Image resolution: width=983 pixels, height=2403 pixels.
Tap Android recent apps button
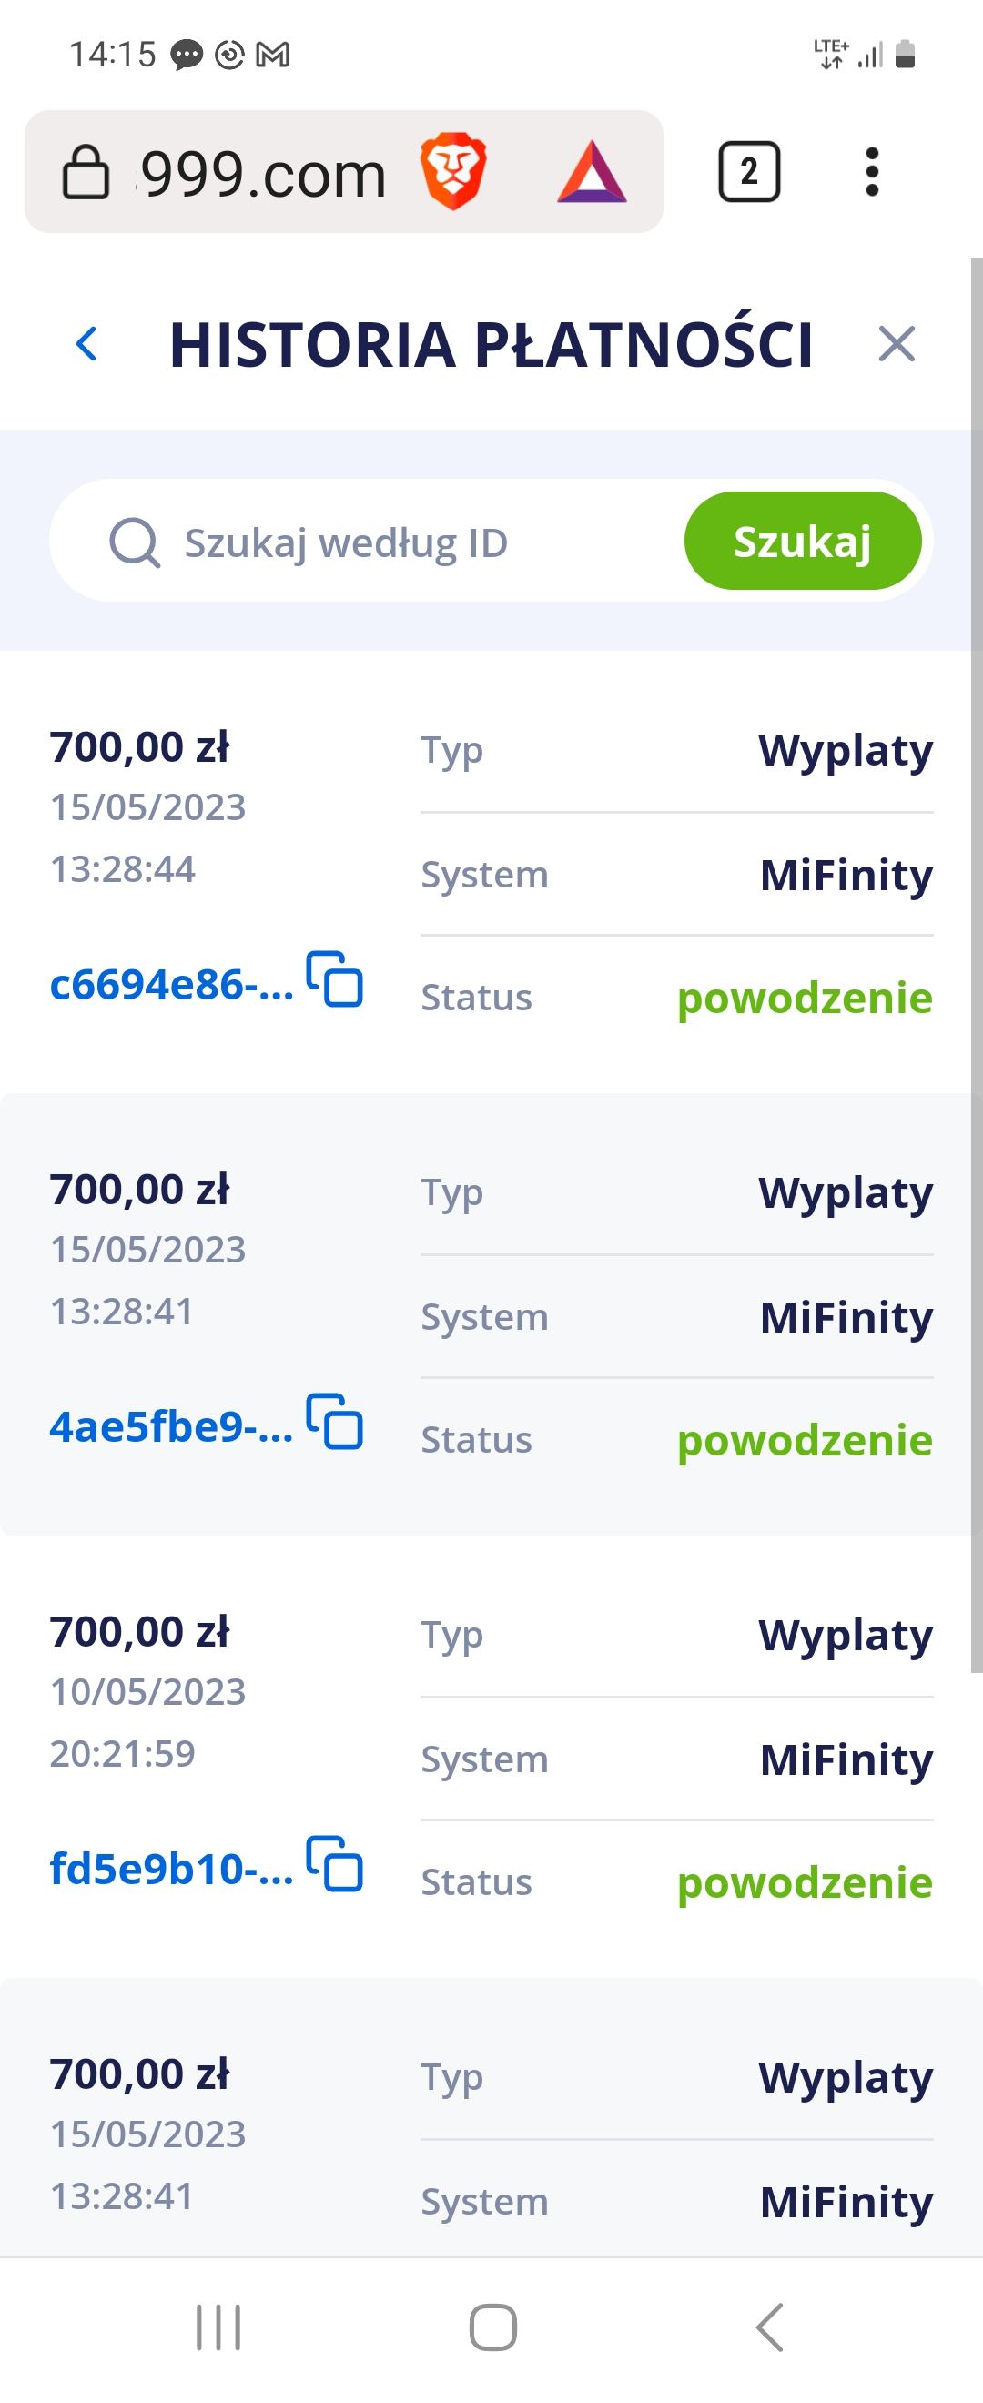click(218, 2327)
